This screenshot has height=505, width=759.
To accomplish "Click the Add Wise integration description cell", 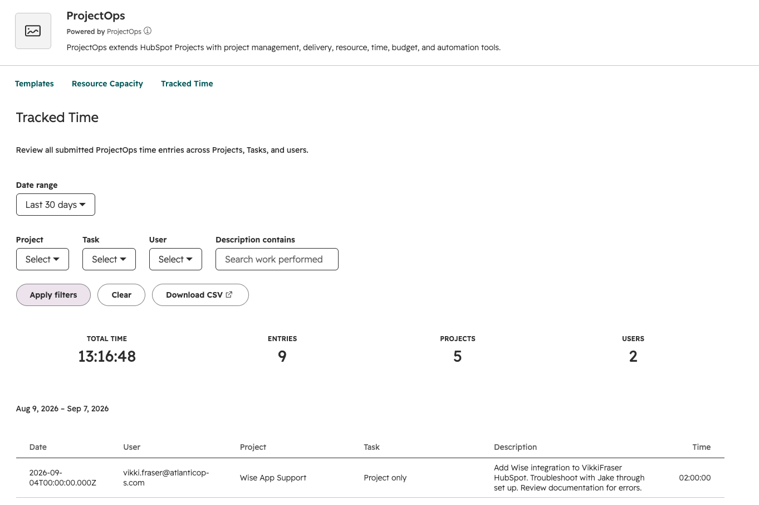I will tap(569, 478).
